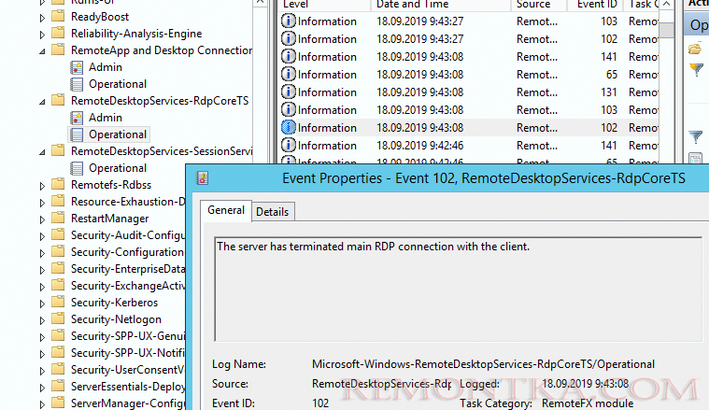The height and width of the screenshot is (410, 709).
Task: Select the ServerManager-Configu tree item
Action: (128, 403)
